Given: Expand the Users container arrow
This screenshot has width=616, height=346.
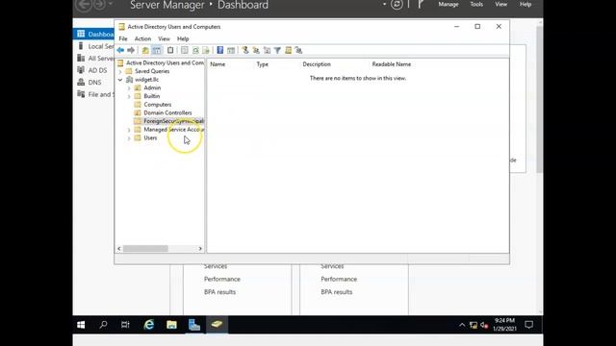Looking at the screenshot, I should point(129,138).
